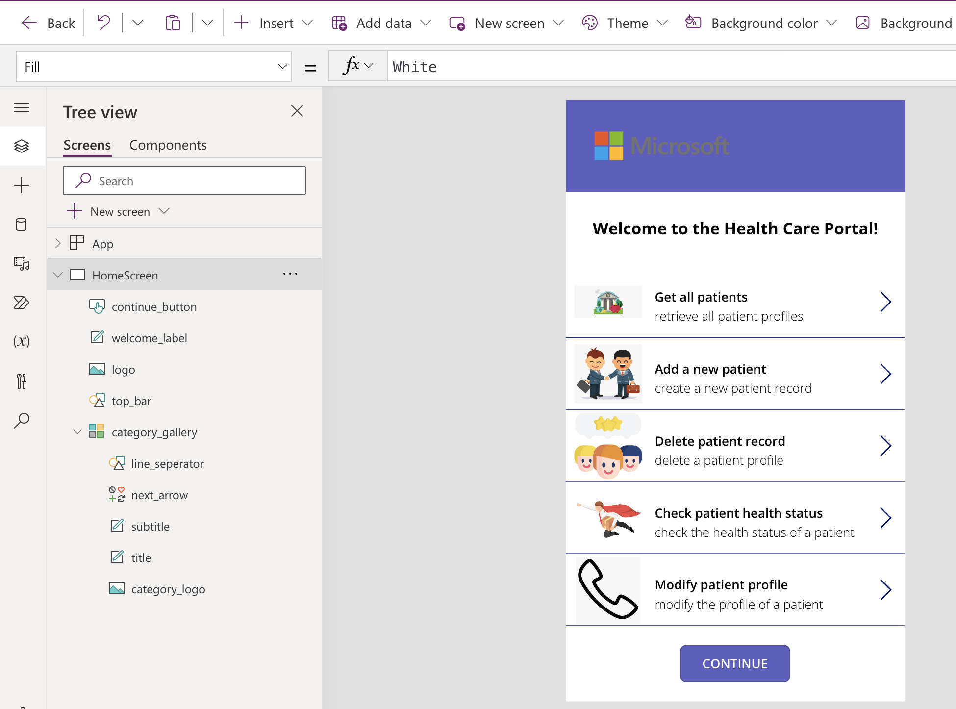The width and height of the screenshot is (956, 709).
Task: Select the Tree view layers icon
Action: [22, 146]
